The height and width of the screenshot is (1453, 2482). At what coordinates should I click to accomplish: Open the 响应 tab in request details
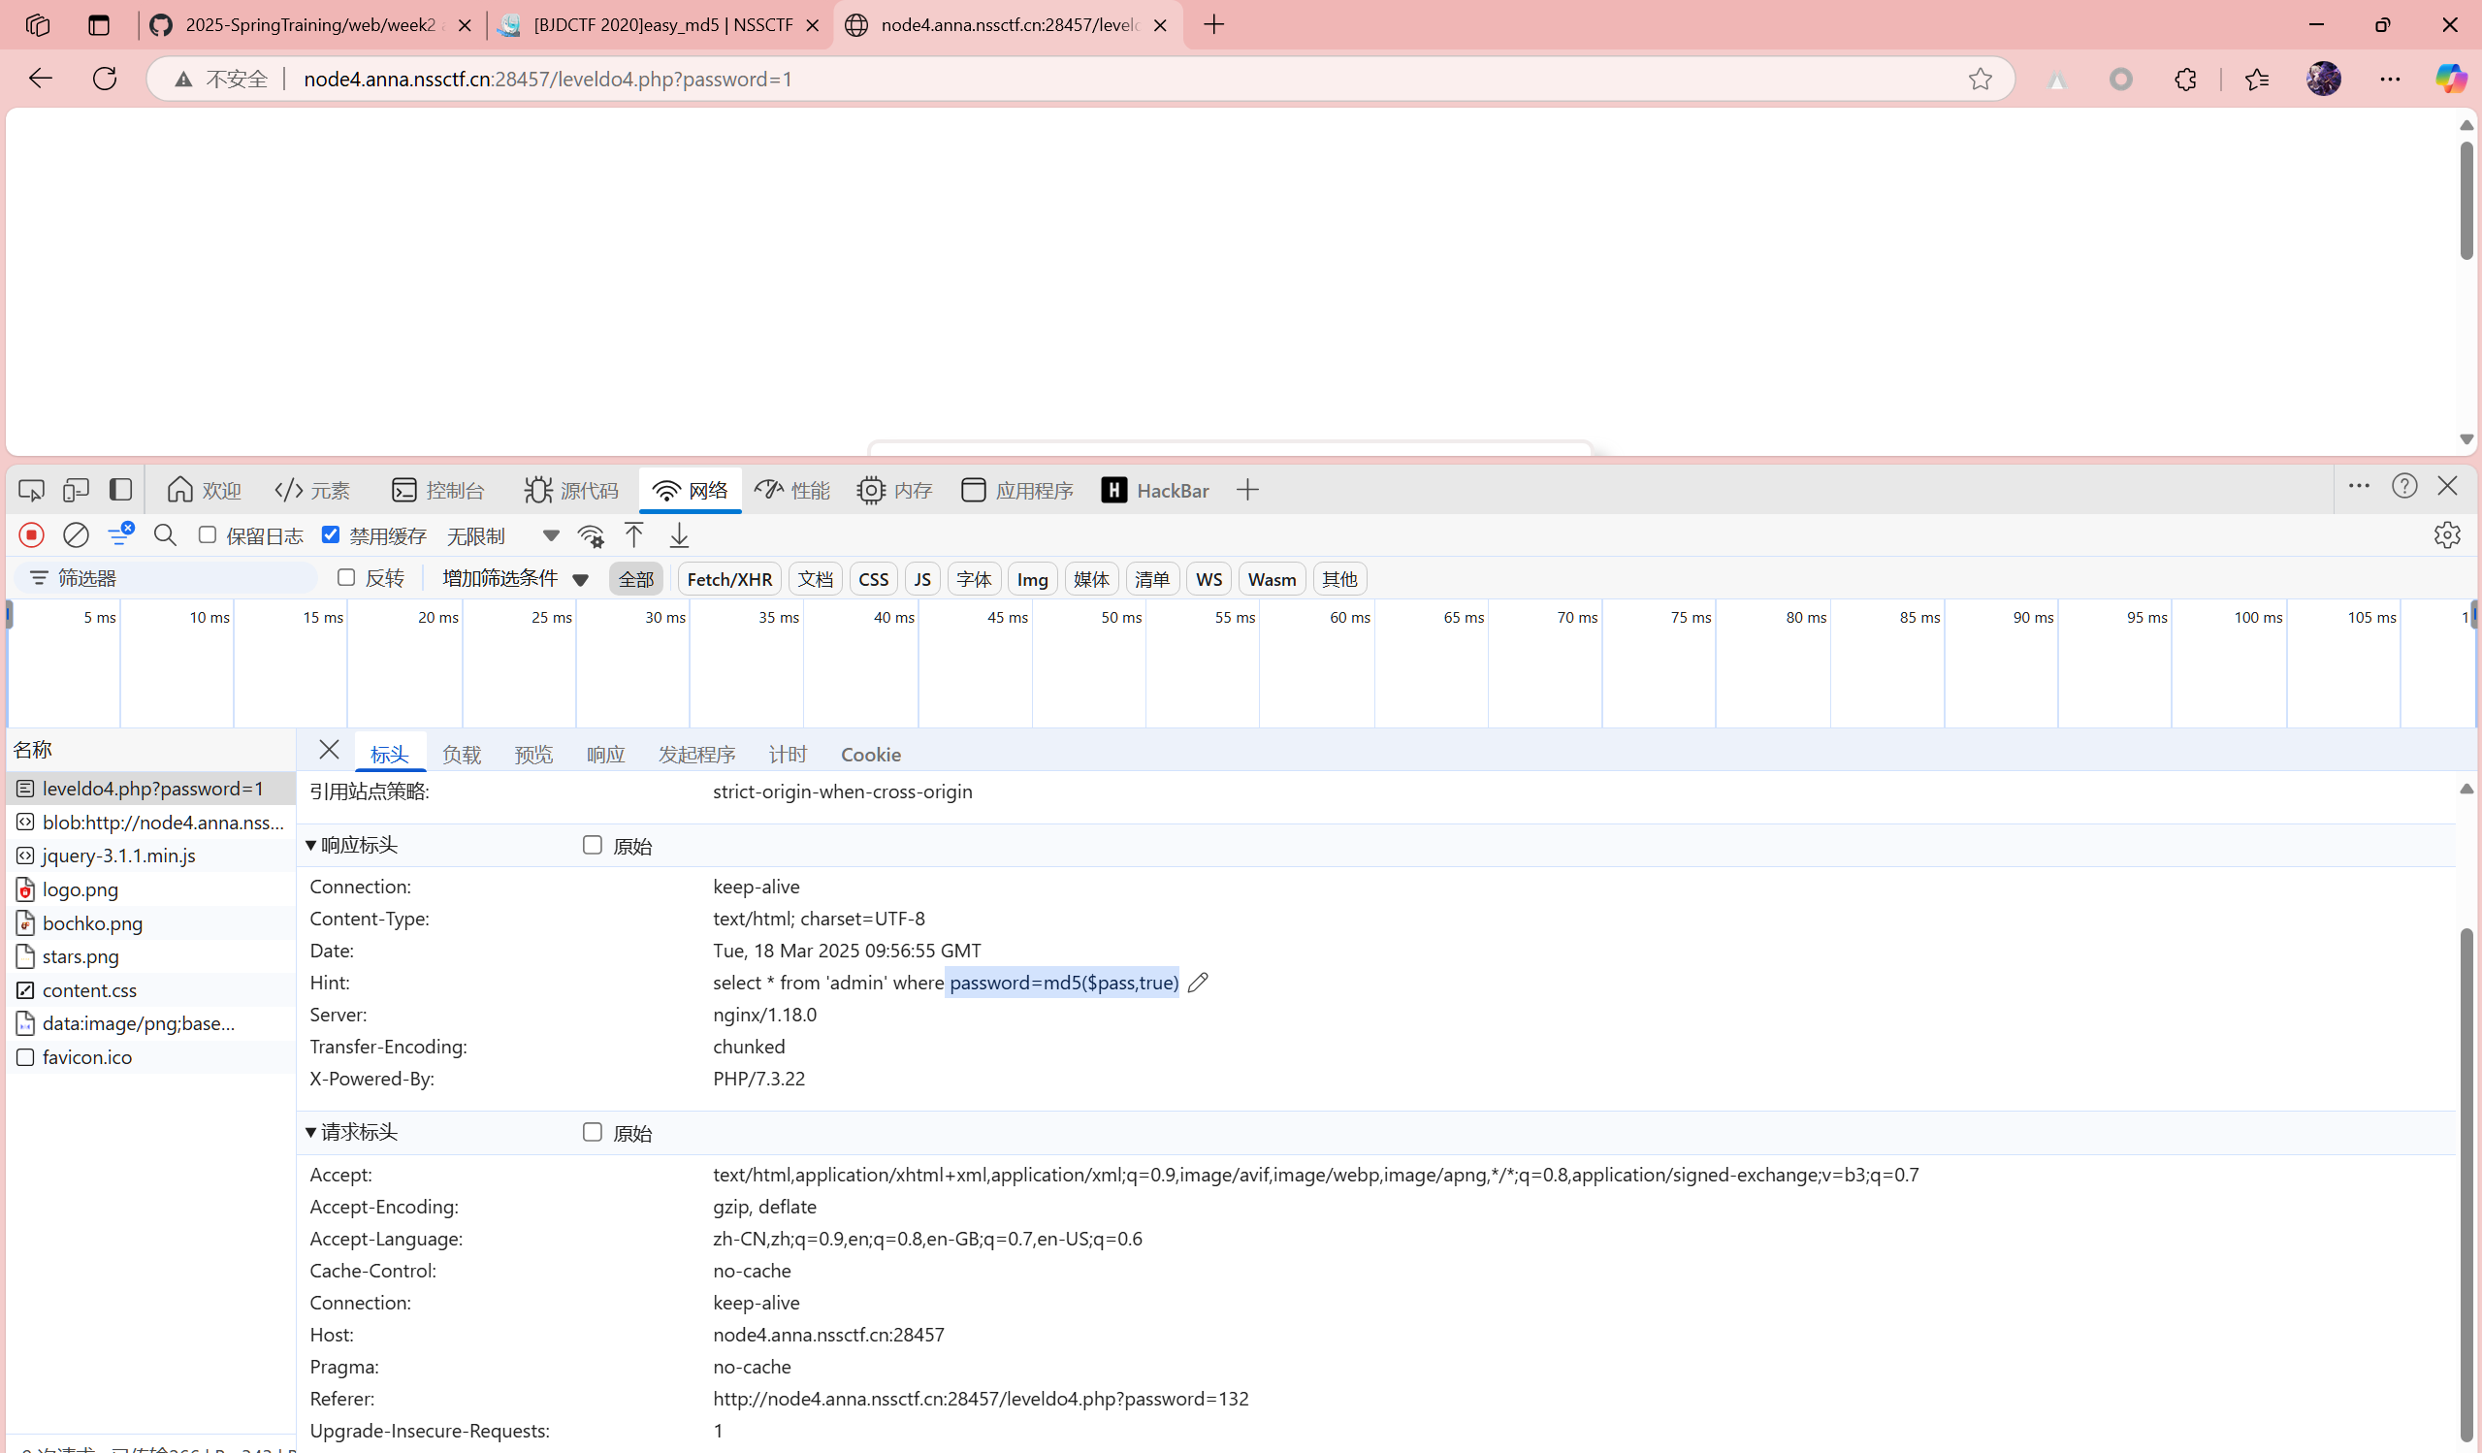[x=605, y=754]
